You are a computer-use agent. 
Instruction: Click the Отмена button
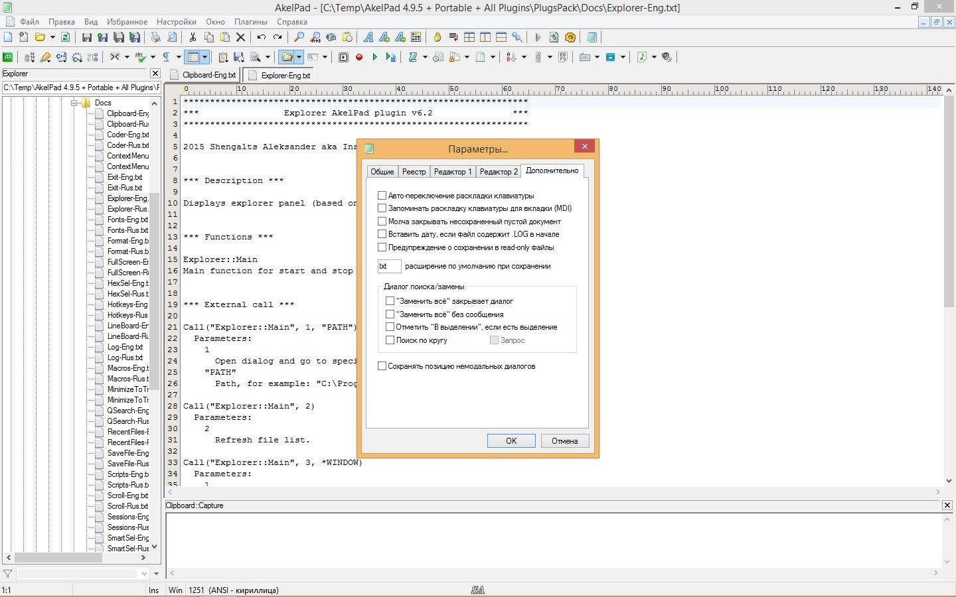565,441
